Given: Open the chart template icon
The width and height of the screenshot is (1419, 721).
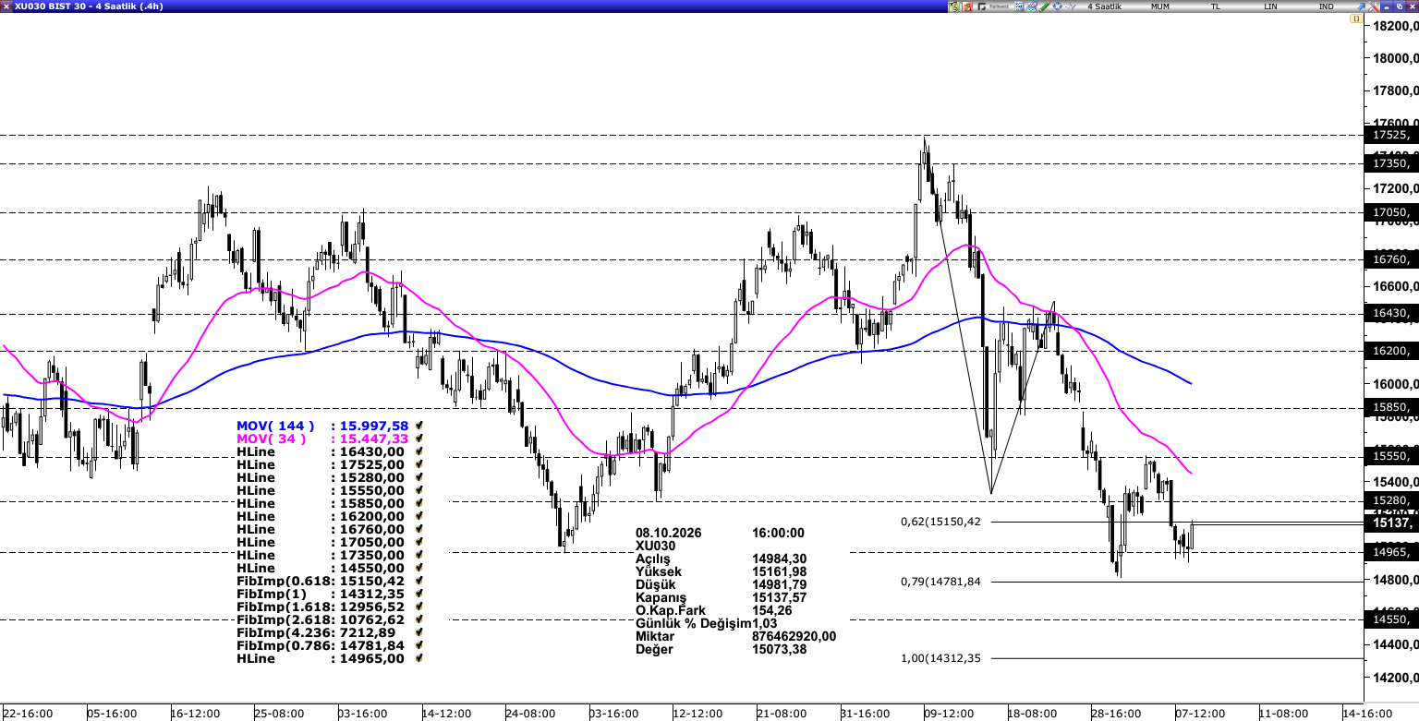Looking at the screenshot, I should tap(1032, 6).
